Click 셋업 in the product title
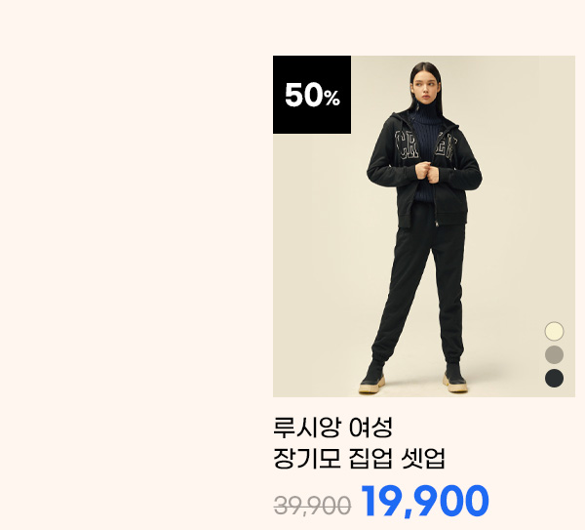Image resolution: width=585 pixels, height=530 pixels. pos(423,459)
